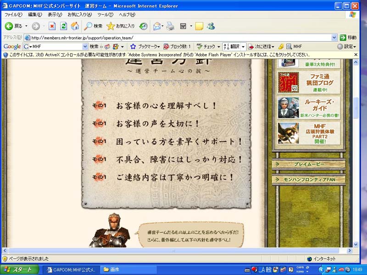Screen dimensions: 367x275
Task: Open the address bar URL dropdown
Action: (334, 38)
